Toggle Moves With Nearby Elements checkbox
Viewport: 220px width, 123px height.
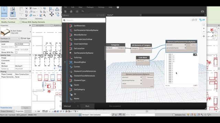[x=21, y=22]
